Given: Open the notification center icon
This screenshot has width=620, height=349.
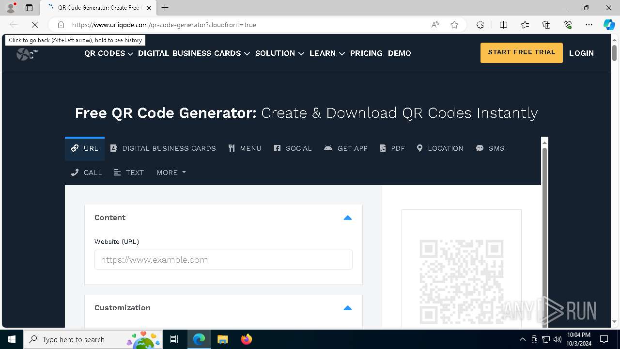Looking at the screenshot, I should pyautogui.click(x=604, y=339).
